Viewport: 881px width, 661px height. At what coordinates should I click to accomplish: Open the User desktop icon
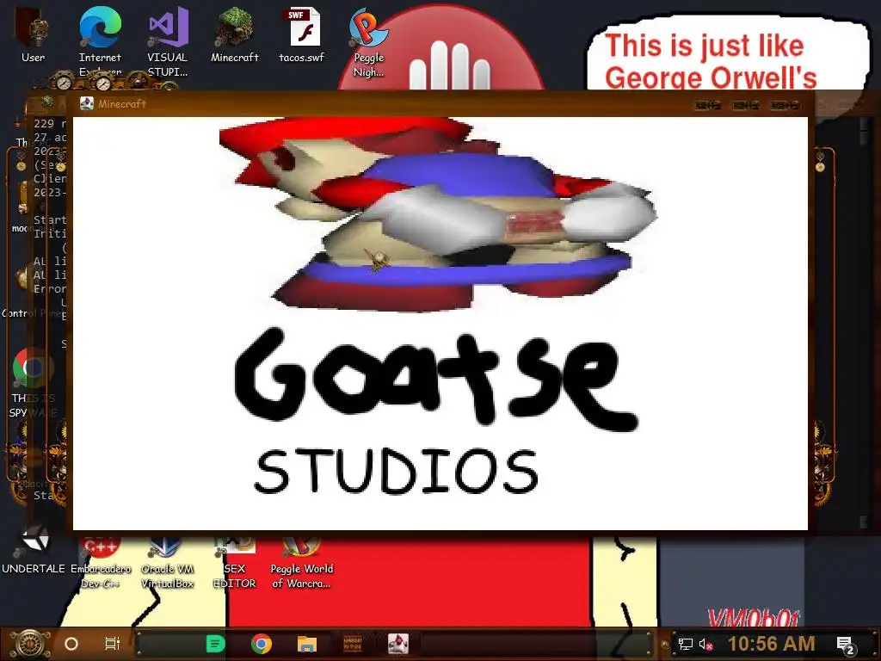33,34
